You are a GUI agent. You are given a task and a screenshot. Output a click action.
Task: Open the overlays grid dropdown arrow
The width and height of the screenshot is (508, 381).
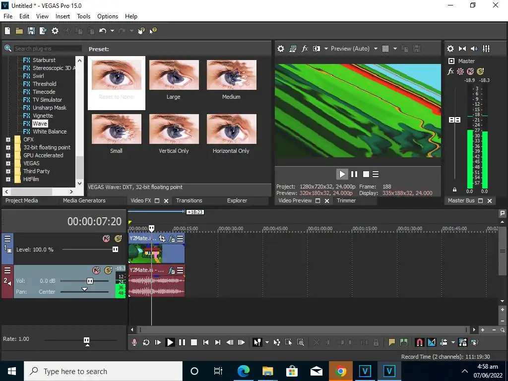coord(395,49)
